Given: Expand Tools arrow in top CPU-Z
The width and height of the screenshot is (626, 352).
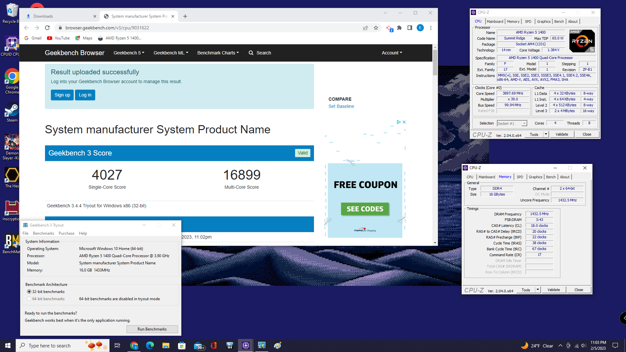Looking at the screenshot, I should (546, 134).
